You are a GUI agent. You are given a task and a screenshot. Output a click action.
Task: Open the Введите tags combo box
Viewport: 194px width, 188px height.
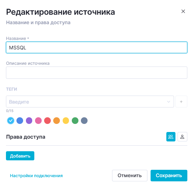[90, 102]
